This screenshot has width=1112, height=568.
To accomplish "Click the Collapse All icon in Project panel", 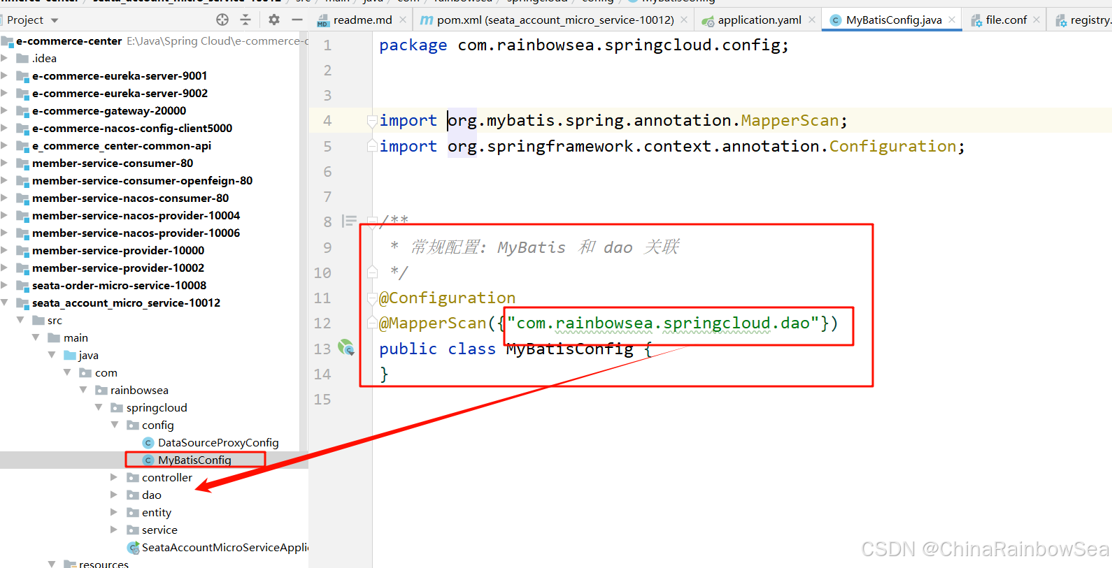I will [245, 20].
